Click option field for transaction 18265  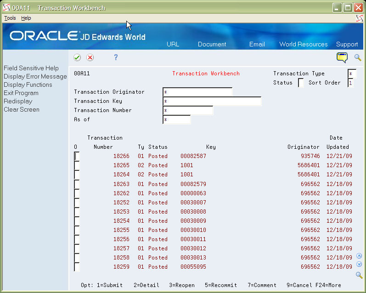77,165
